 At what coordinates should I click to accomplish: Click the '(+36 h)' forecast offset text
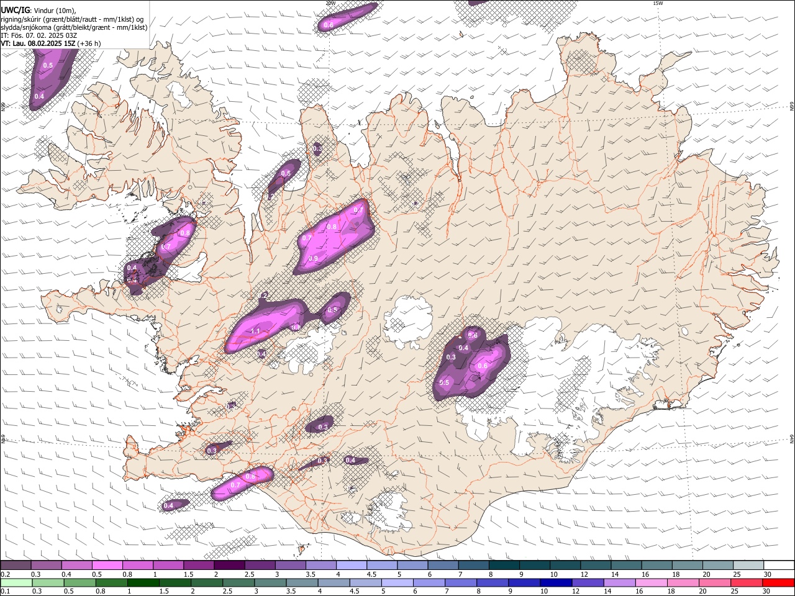[x=89, y=43]
